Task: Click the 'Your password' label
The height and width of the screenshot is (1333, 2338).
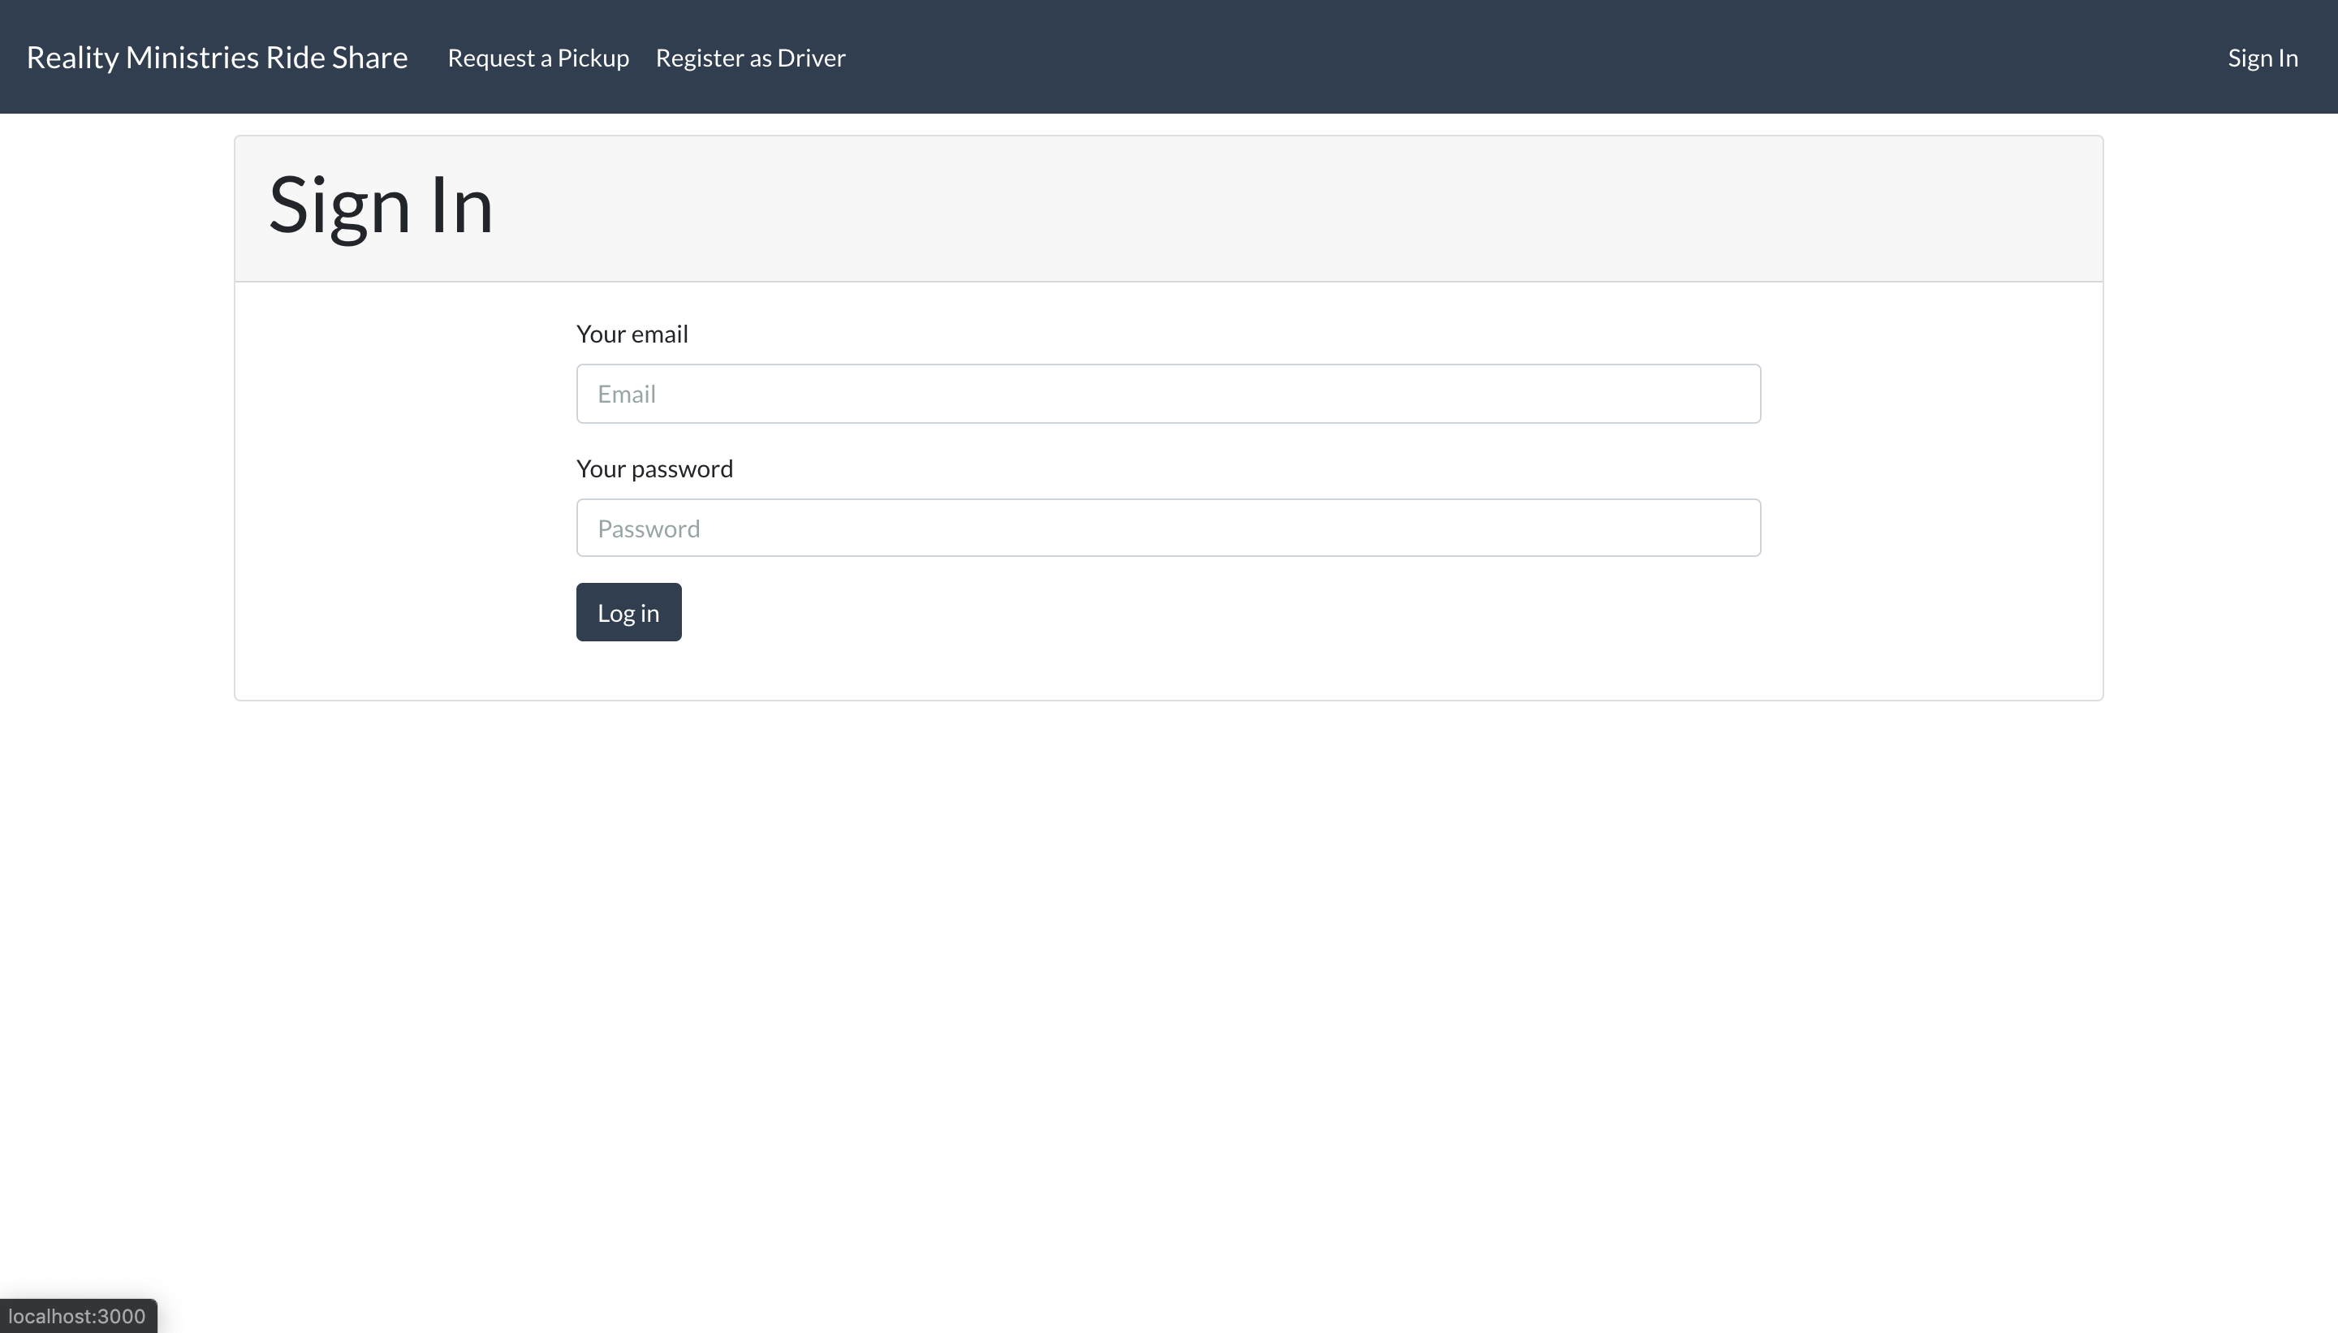Action: [654, 468]
